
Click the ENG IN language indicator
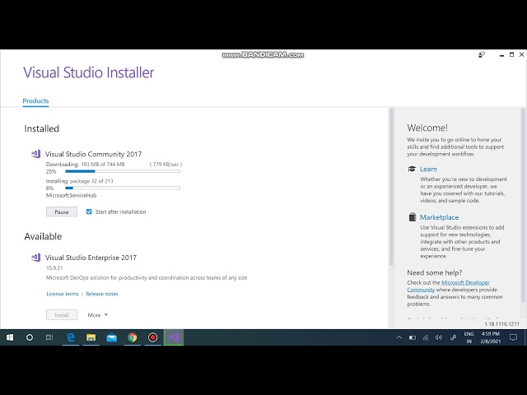click(469, 337)
